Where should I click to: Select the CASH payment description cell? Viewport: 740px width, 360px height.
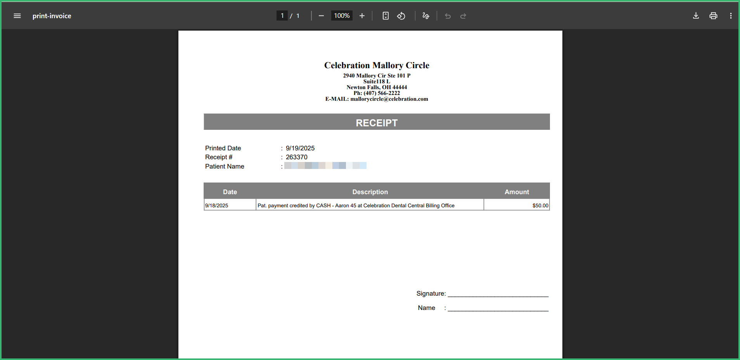click(x=370, y=205)
